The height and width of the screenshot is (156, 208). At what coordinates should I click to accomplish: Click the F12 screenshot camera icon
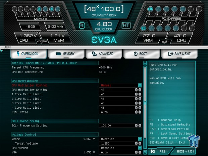click(x=153, y=152)
